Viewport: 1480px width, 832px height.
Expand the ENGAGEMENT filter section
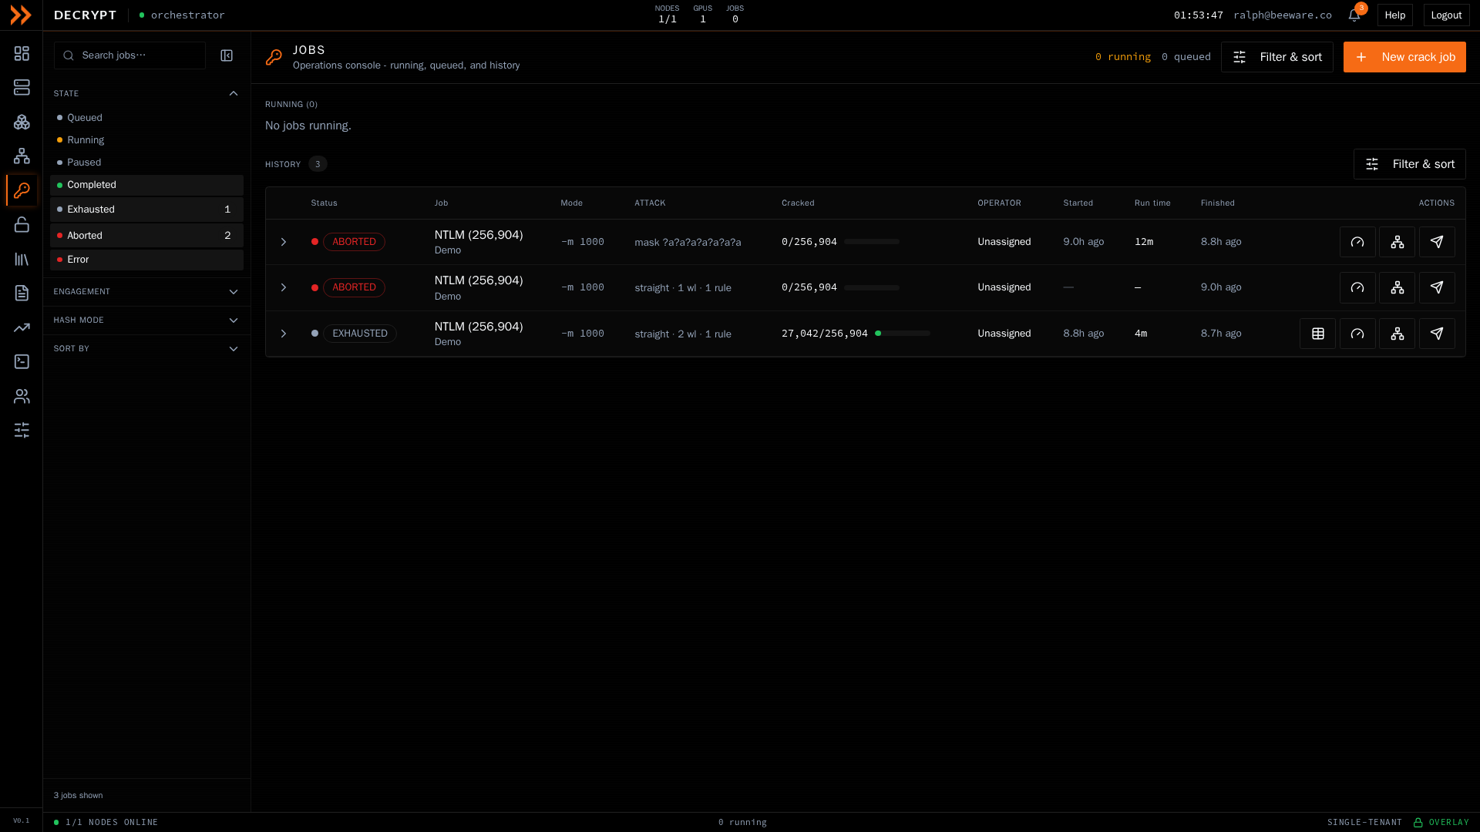pos(146,292)
